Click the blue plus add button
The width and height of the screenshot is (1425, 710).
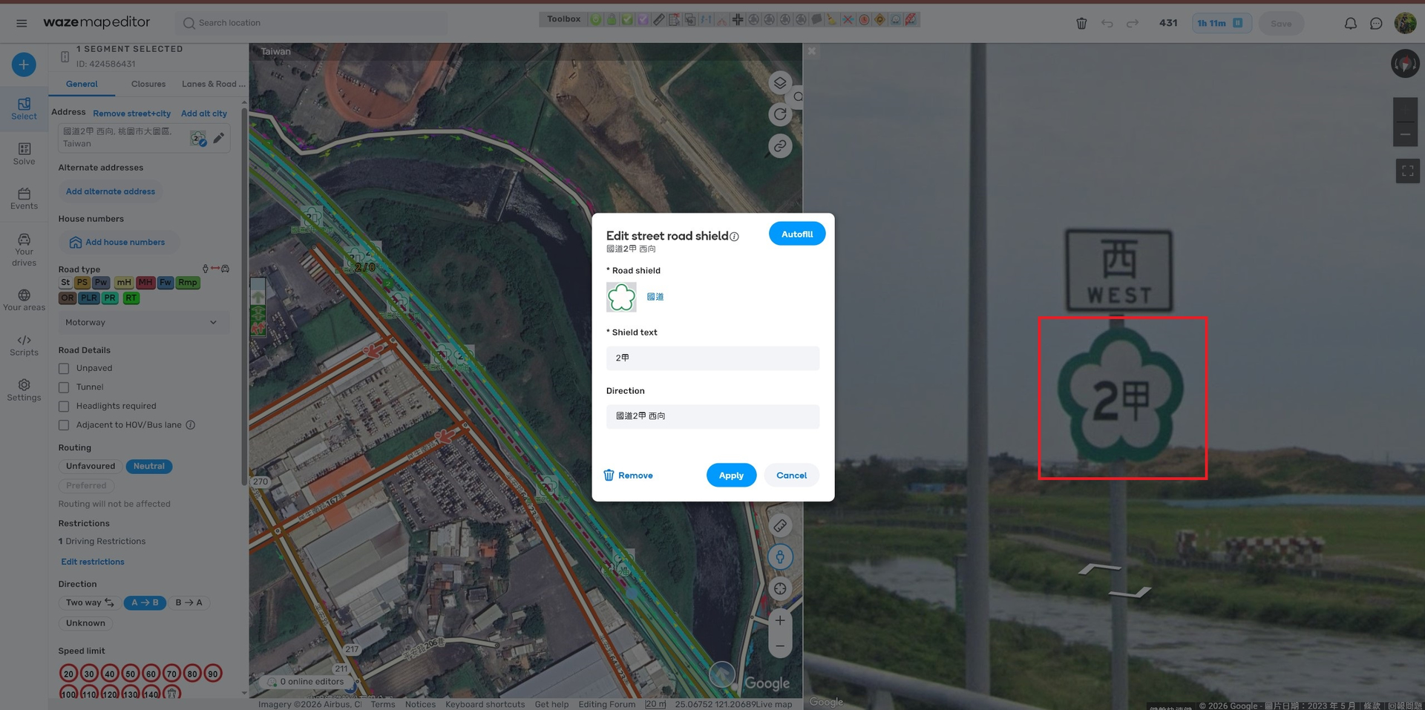(x=24, y=65)
